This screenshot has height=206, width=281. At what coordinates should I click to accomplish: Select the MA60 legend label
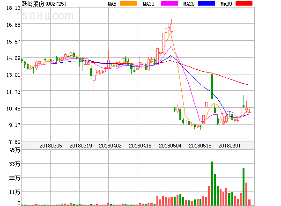[x=226, y=4]
